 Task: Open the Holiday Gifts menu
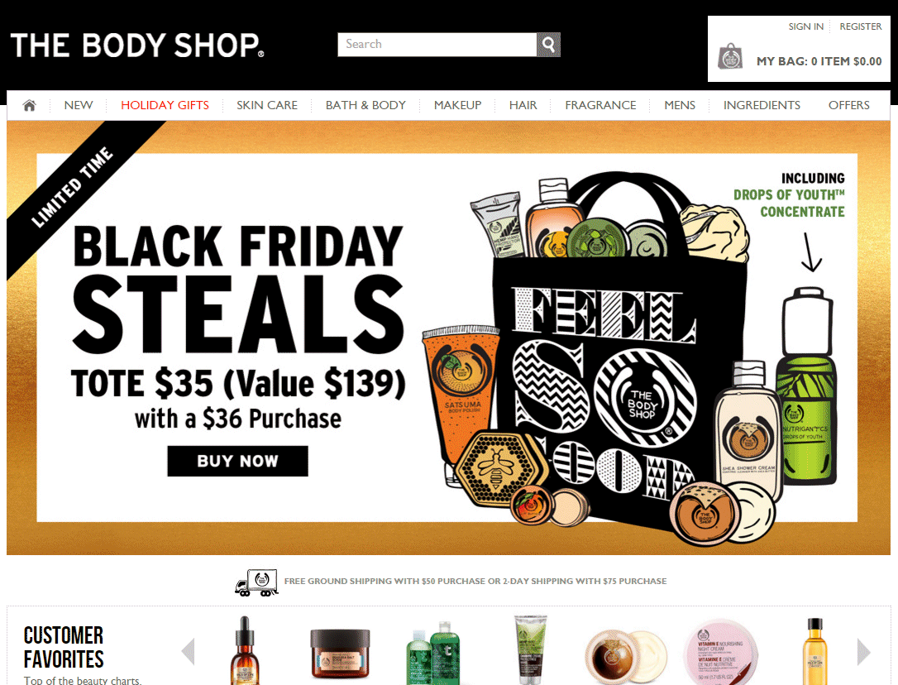point(165,105)
